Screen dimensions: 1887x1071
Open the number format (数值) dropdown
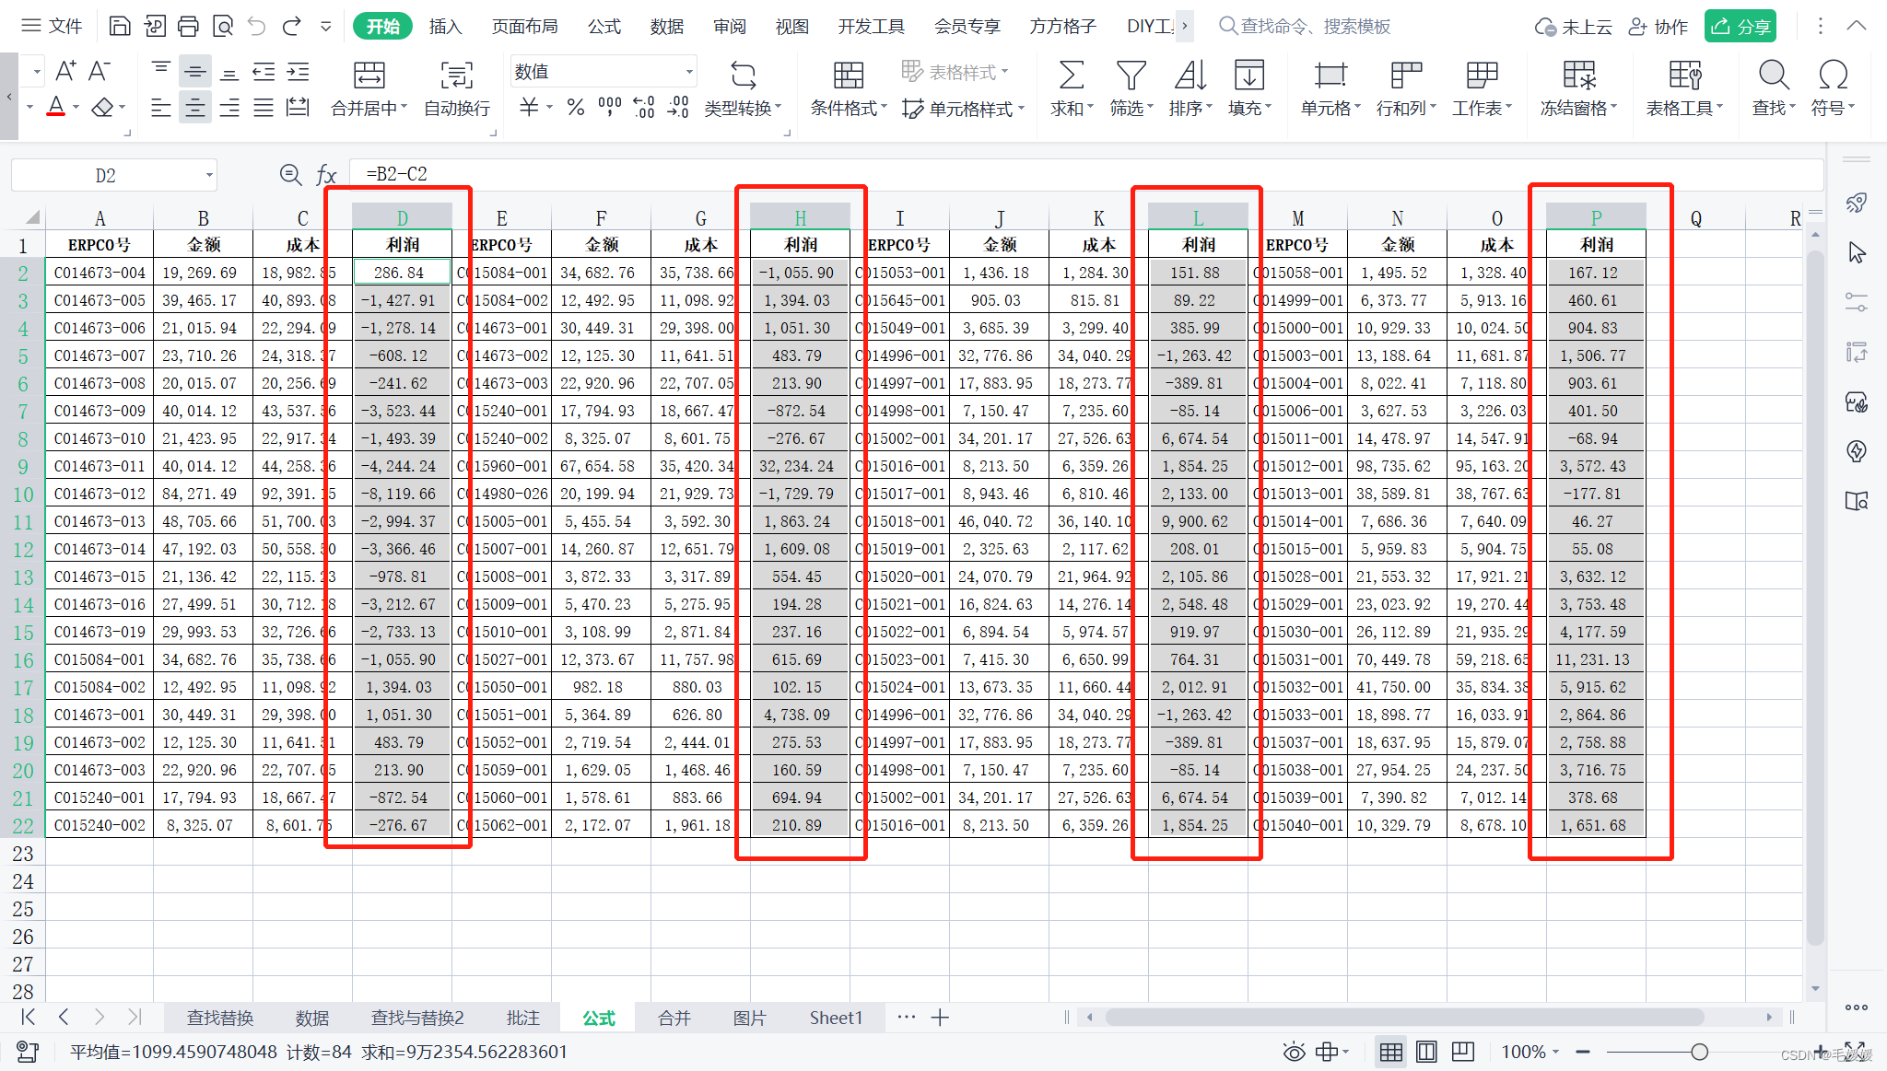(689, 72)
